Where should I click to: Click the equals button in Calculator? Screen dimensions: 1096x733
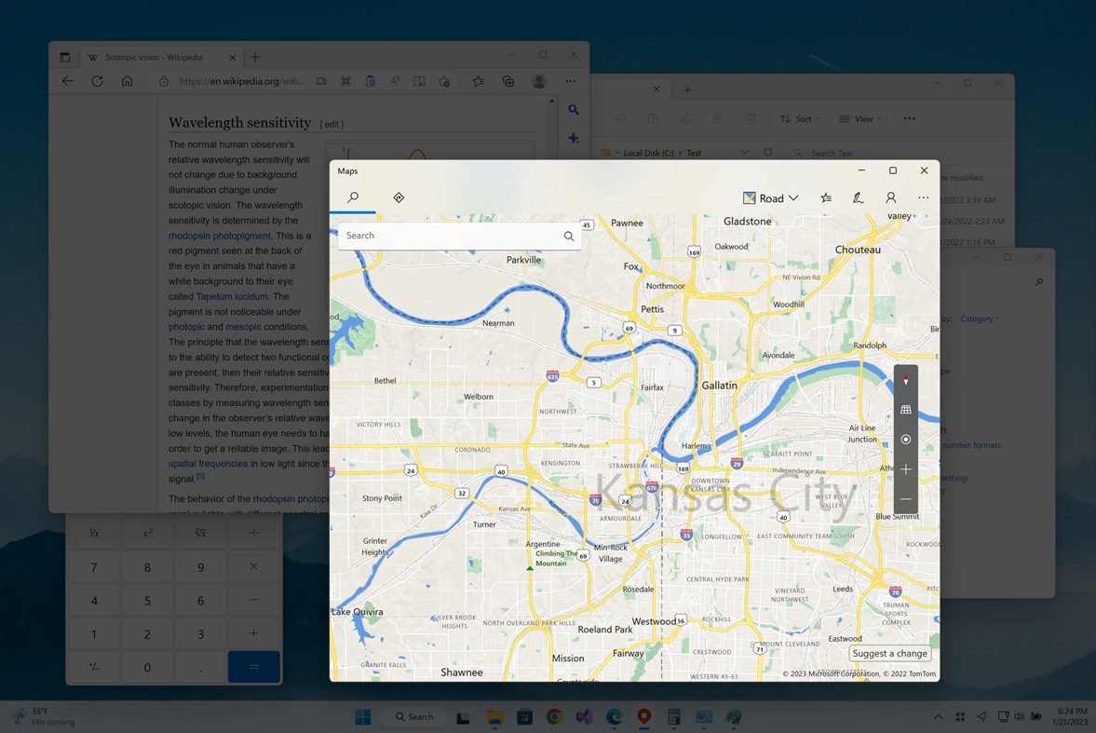click(253, 667)
